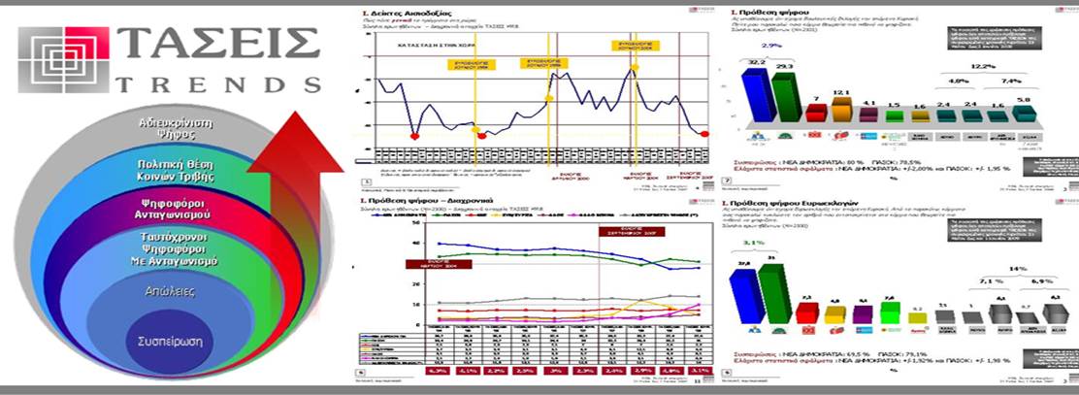Click slide number 7 box in top-right chart
The image size is (1079, 395).
click(x=726, y=182)
